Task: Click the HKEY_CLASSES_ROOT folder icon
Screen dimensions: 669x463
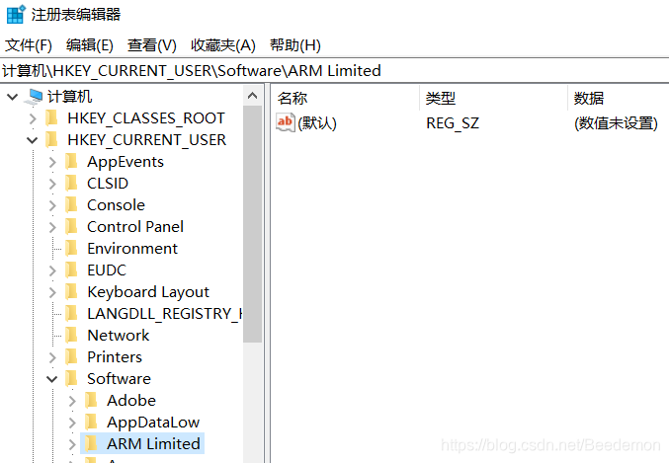Action: [x=52, y=118]
